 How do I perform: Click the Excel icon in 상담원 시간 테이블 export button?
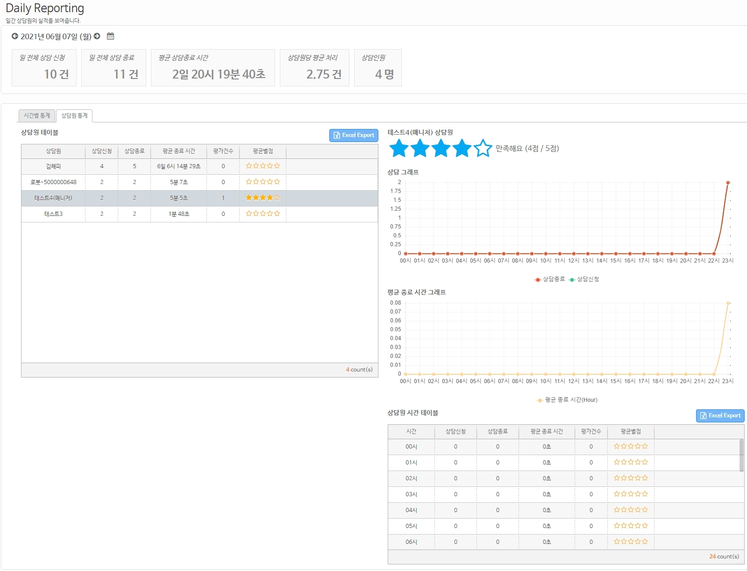[703, 415]
